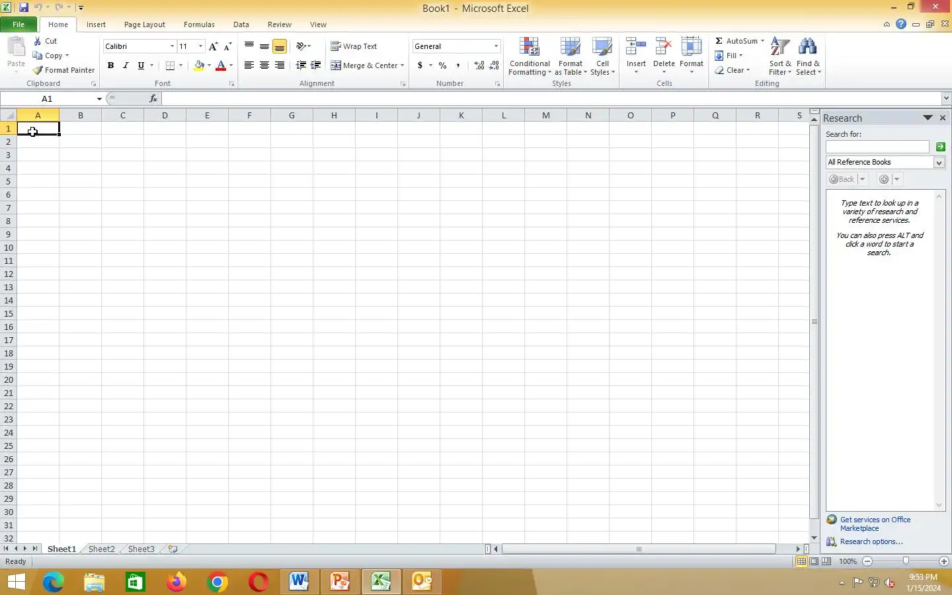The image size is (952, 595).
Task: Click Find & Select button
Action: (x=808, y=57)
